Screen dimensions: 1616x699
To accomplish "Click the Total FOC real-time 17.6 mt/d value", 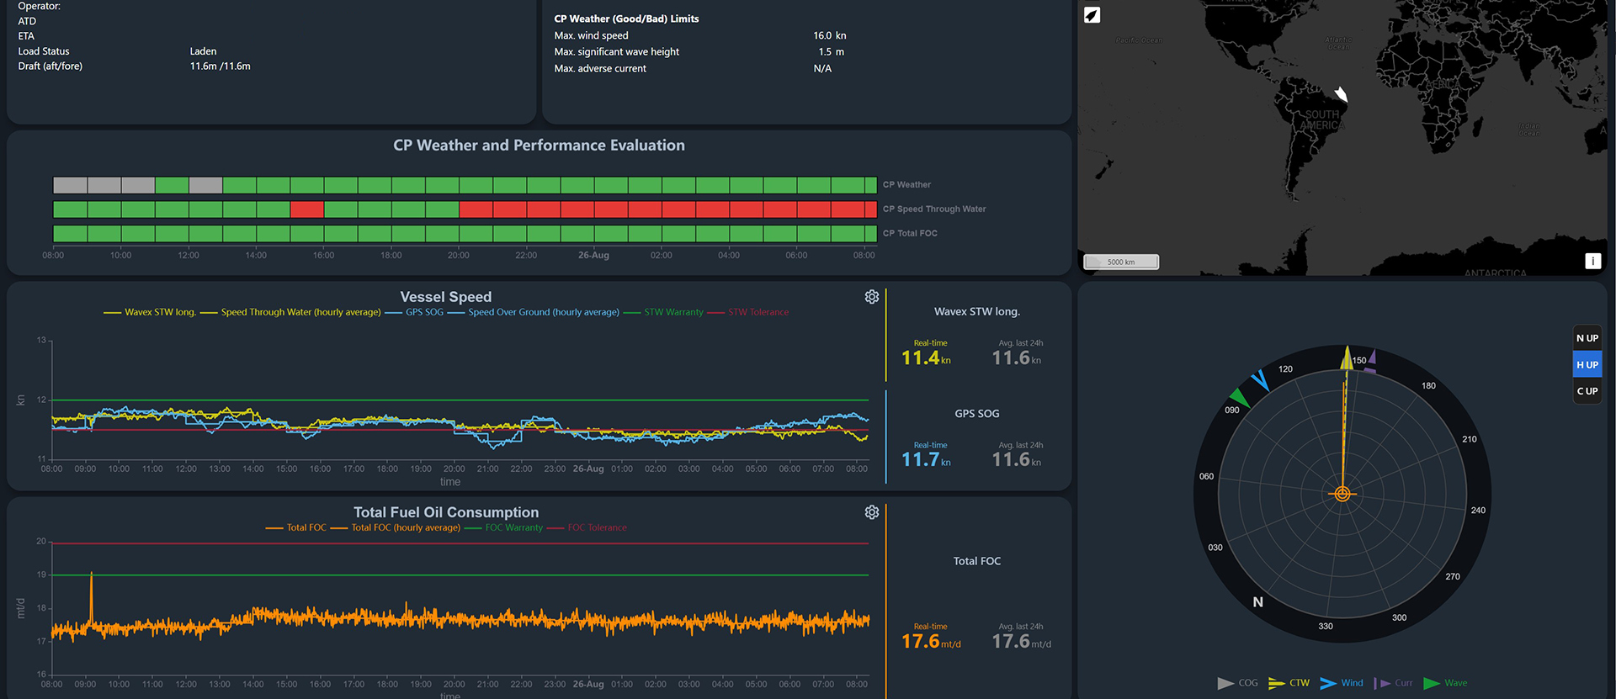I will 931,642.
